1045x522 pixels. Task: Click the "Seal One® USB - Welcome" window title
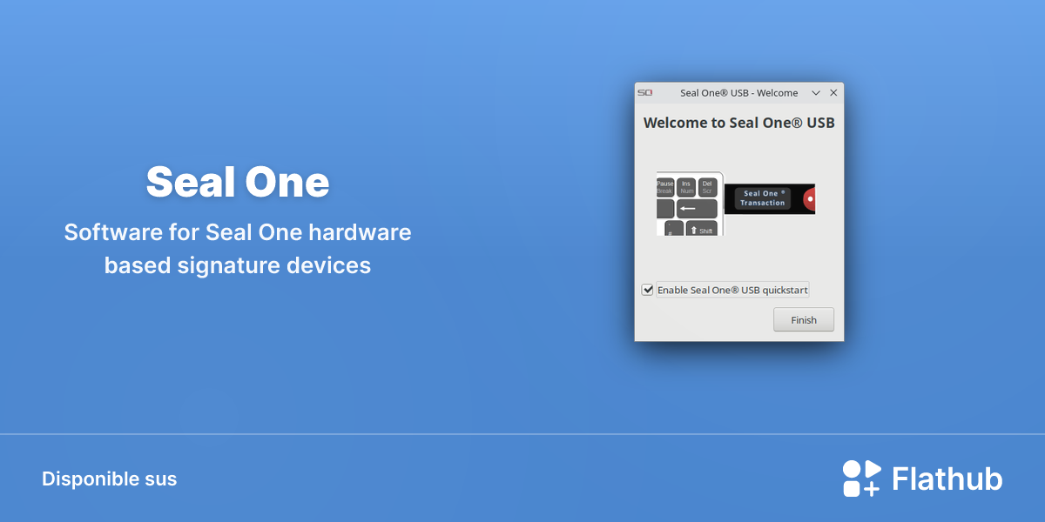click(x=738, y=92)
